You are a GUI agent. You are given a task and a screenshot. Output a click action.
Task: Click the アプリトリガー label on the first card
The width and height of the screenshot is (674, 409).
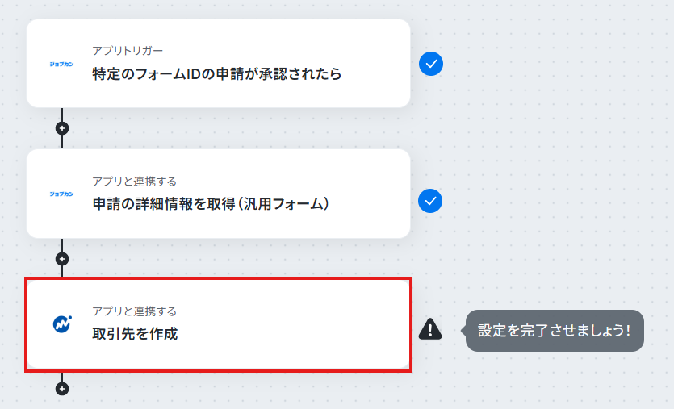(128, 51)
